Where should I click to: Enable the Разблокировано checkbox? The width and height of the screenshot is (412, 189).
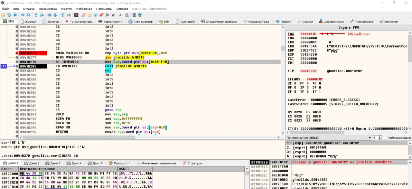(x=385, y=138)
